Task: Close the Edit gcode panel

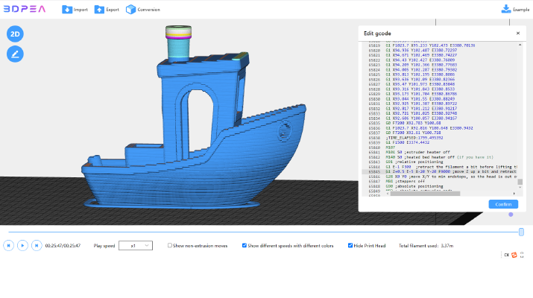Action: tap(518, 33)
